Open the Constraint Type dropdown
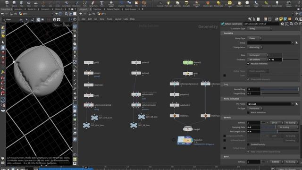 click(259, 28)
